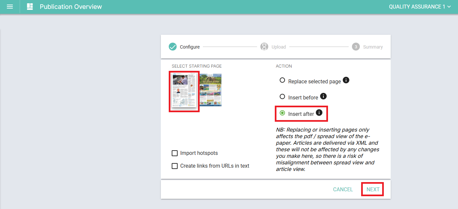
Task: Click the NEXT button
Action: [x=373, y=189]
